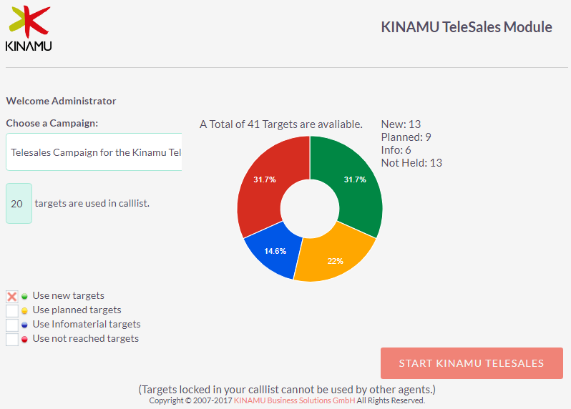571x409 pixels.
Task: Click the blue 14.6% chart slice
Action: click(x=275, y=251)
